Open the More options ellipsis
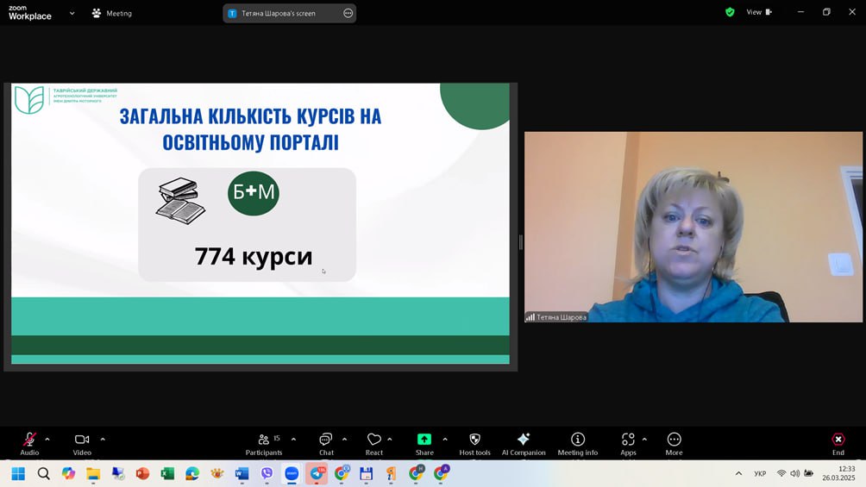Viewport: 866px width, 487px height. click(674, 440)
